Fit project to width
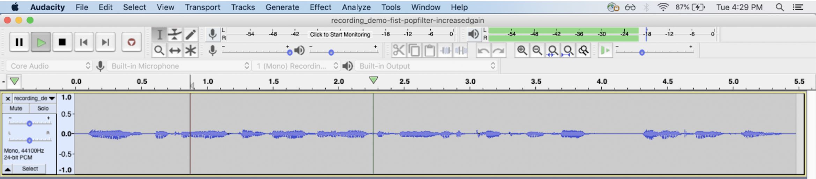Image resolution: width=816 pixels, height=179 pixels. (x=568, y=50)
